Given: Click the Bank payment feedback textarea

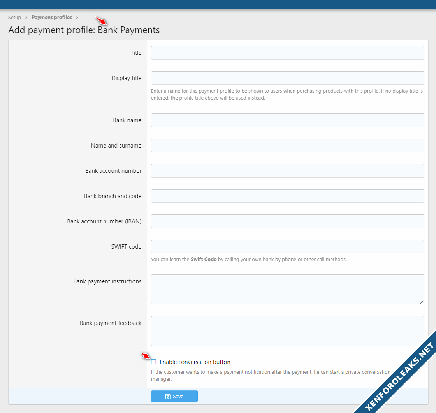Looking at the screenshot, I should tap(287, 331).
